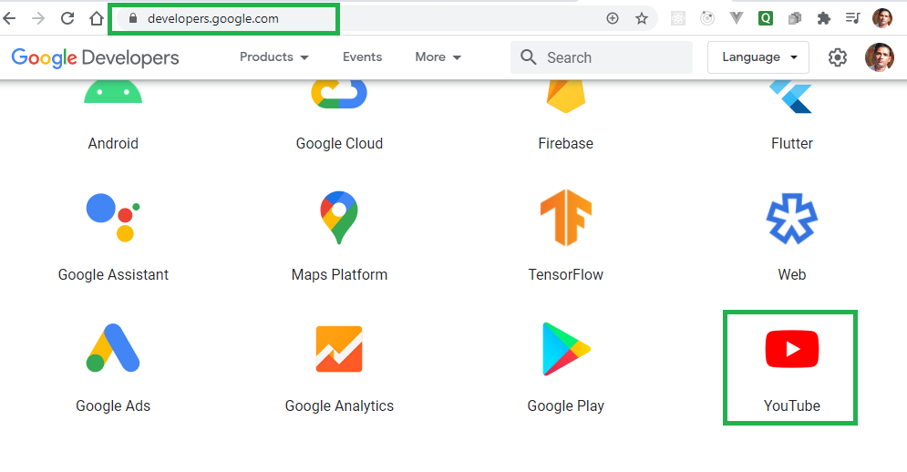
Task: Open the Web asterisk icon
Action: [792, 218]
